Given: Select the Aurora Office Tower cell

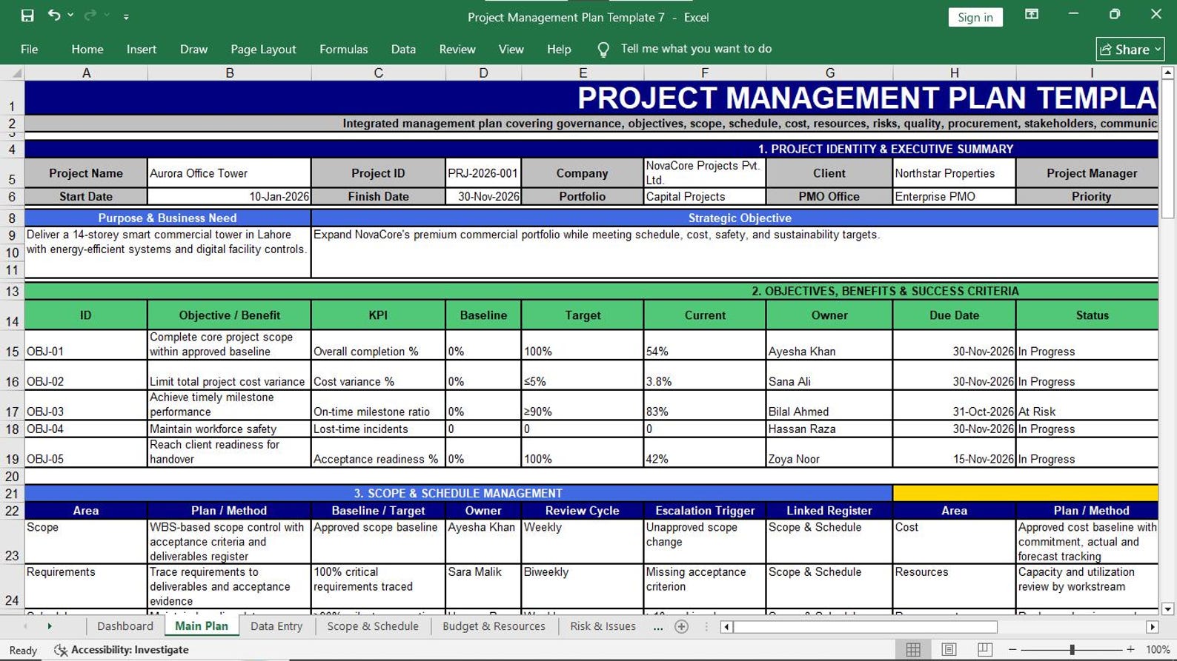Looking at the screenshot, I should click(229, 173).
